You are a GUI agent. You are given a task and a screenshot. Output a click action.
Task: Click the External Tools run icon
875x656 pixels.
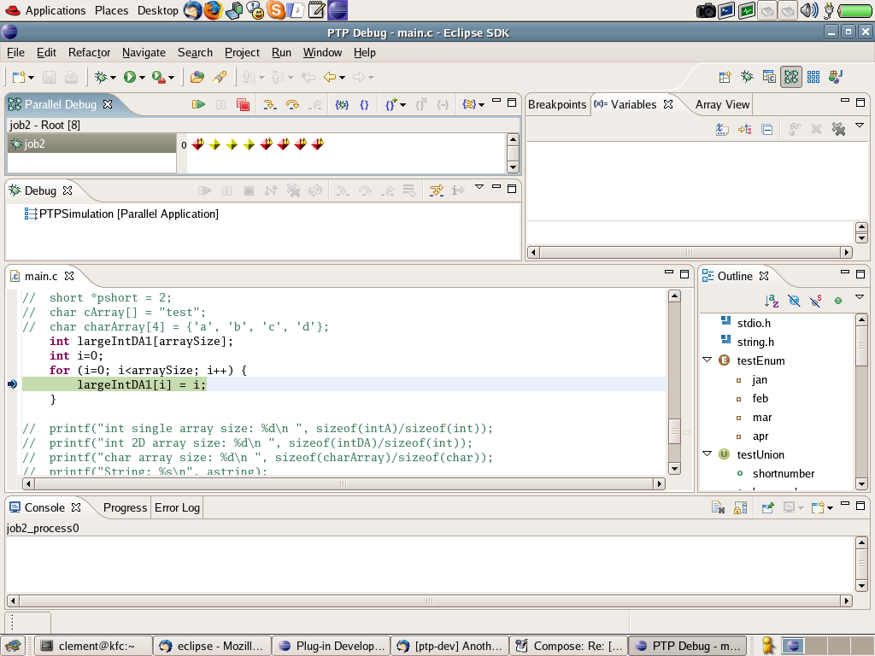158,77
